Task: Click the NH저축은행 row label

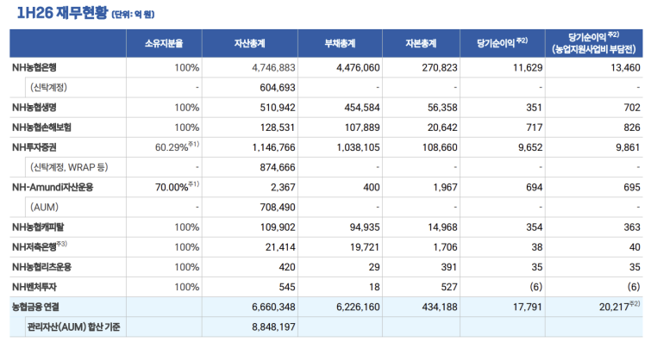Action: 34,246
